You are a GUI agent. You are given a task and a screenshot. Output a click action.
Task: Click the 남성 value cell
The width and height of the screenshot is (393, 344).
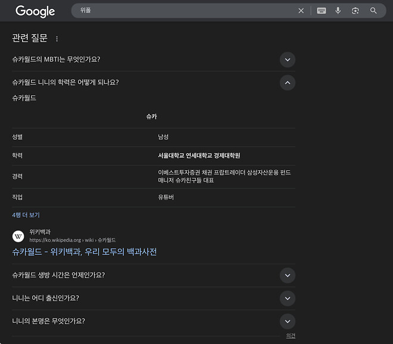click(x=163, y=137)
